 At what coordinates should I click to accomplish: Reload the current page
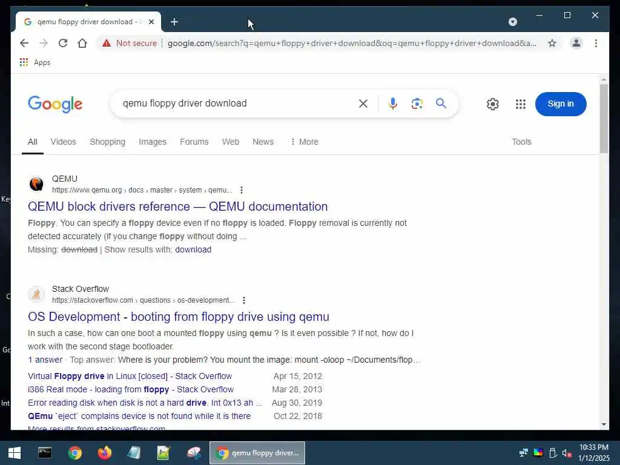[x=63, y=43]
